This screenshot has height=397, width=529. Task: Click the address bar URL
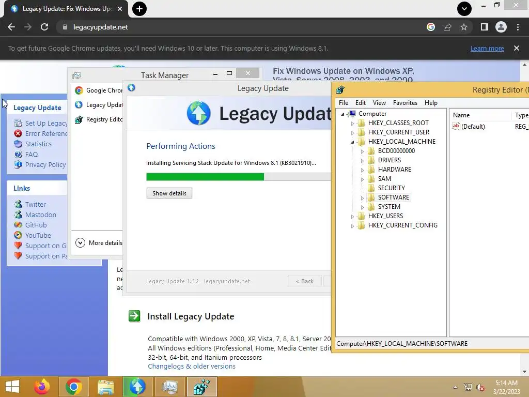(101, 27)
